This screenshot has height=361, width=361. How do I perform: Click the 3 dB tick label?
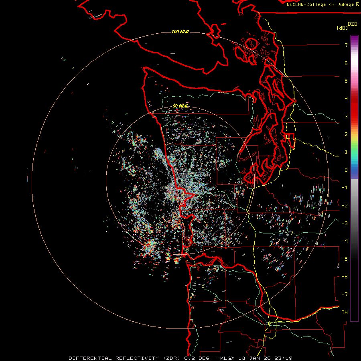click(346, 116)
